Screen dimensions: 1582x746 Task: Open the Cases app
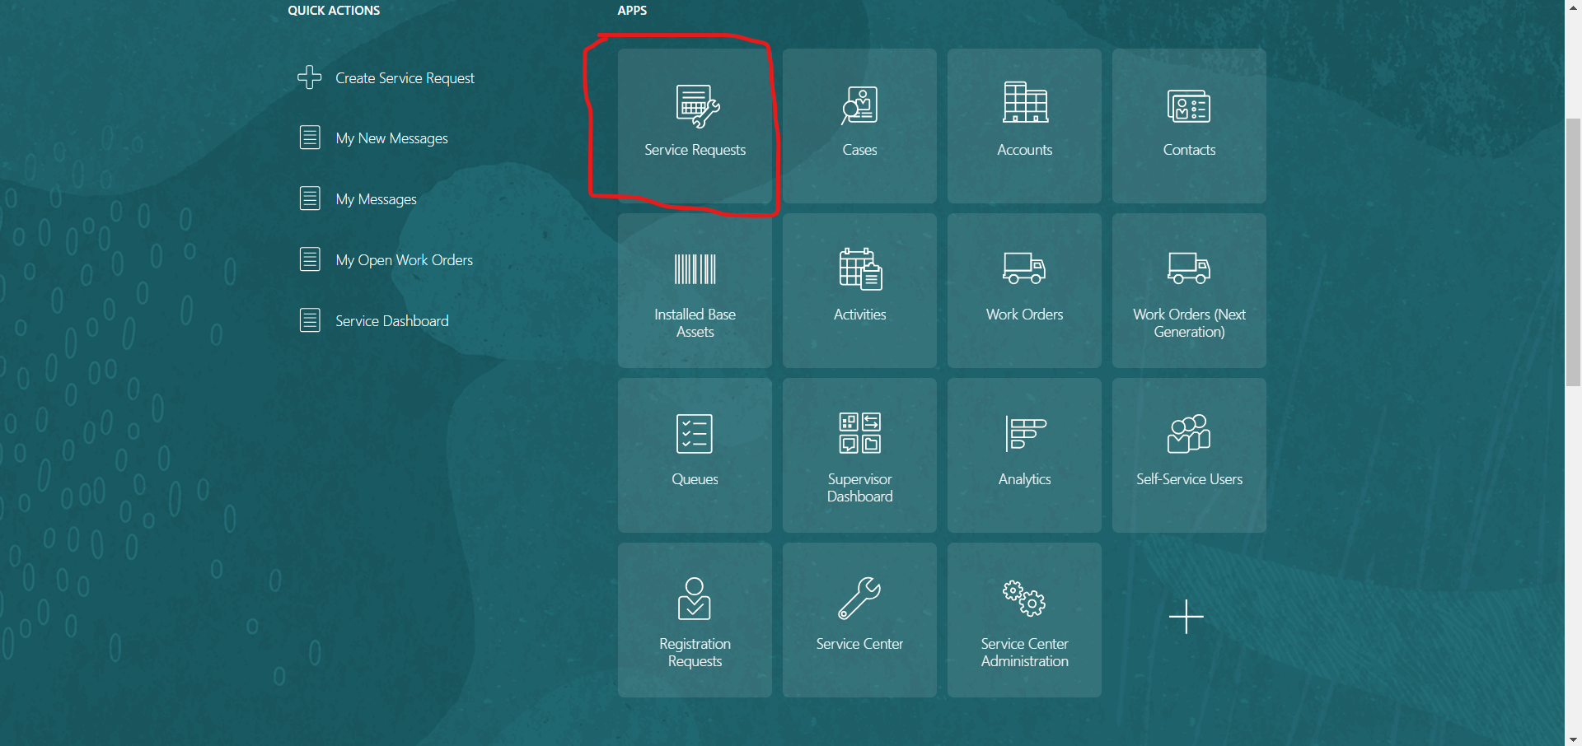pyautogui.click(x=859, y=125)
